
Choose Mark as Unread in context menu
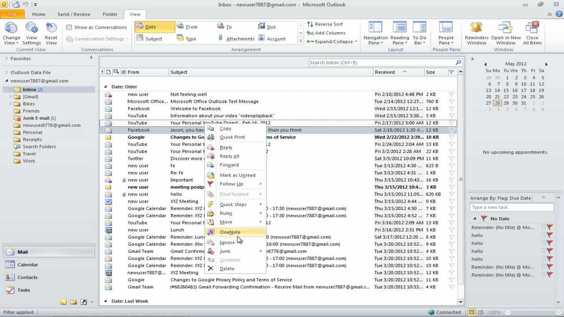pos(235,175)
